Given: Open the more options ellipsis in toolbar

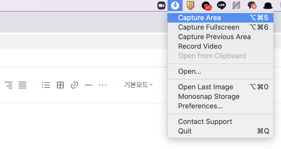Looking at the screenshot, I should [x=103, y=85].
